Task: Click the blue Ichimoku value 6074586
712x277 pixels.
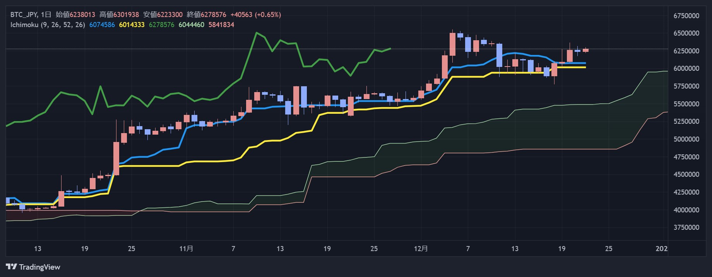Action: (x=102, y=25)
